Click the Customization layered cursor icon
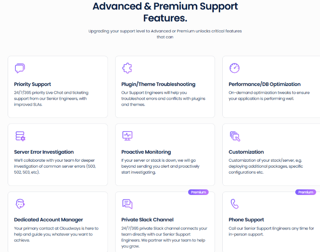The height and width of the screenshot is (252, 320). [x=235, y=136]
